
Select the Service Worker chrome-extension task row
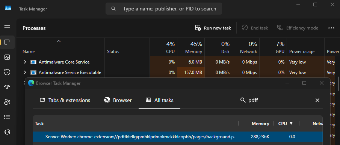[x=178, y=136]
